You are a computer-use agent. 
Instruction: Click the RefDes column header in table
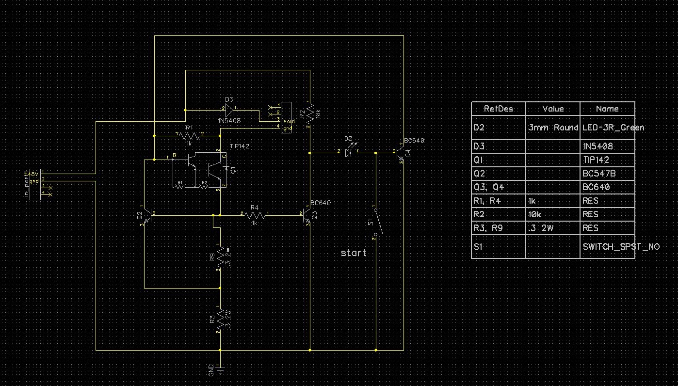(x=498, y=109)
